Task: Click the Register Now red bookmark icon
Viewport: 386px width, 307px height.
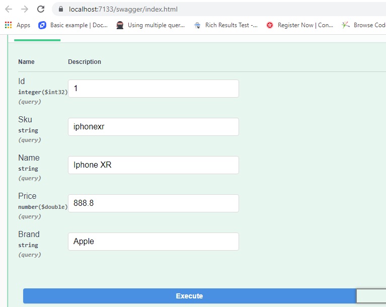Action: (270, 25)
